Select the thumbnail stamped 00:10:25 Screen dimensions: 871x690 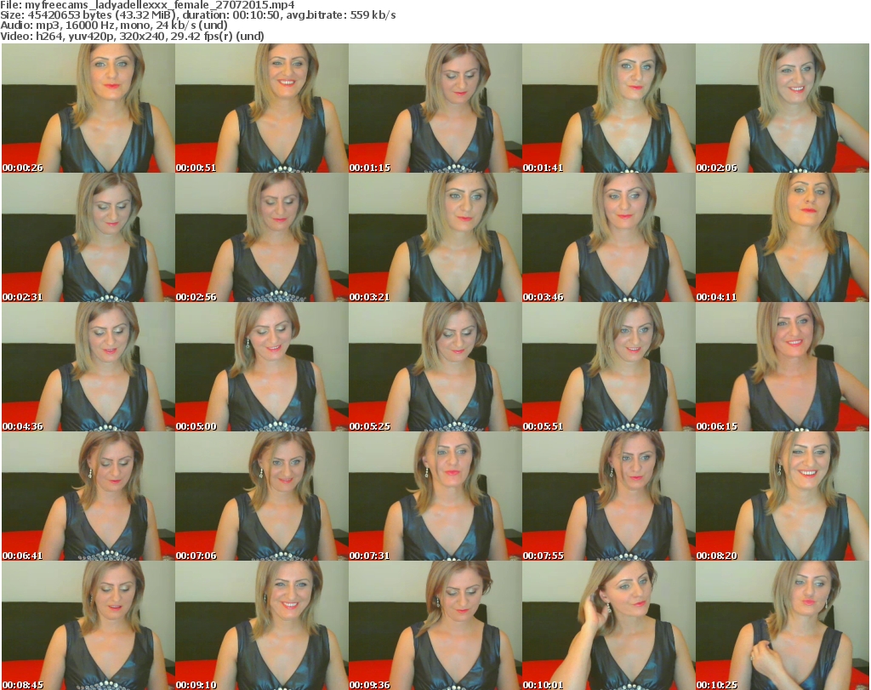(783, 625)
